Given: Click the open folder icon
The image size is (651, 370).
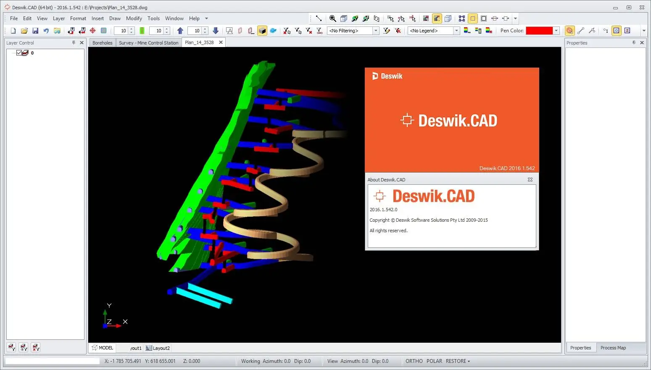Looking at the screenshot, I should tap(24, 31).
